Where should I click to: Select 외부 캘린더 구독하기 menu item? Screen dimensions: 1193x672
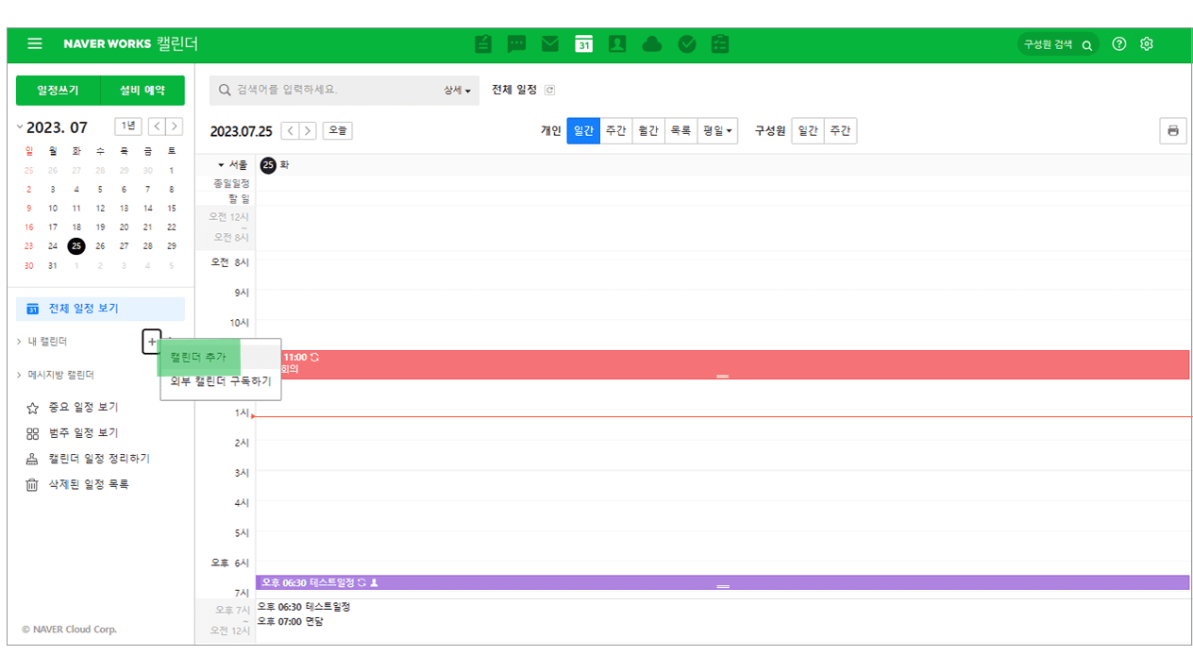click(220, 381)
